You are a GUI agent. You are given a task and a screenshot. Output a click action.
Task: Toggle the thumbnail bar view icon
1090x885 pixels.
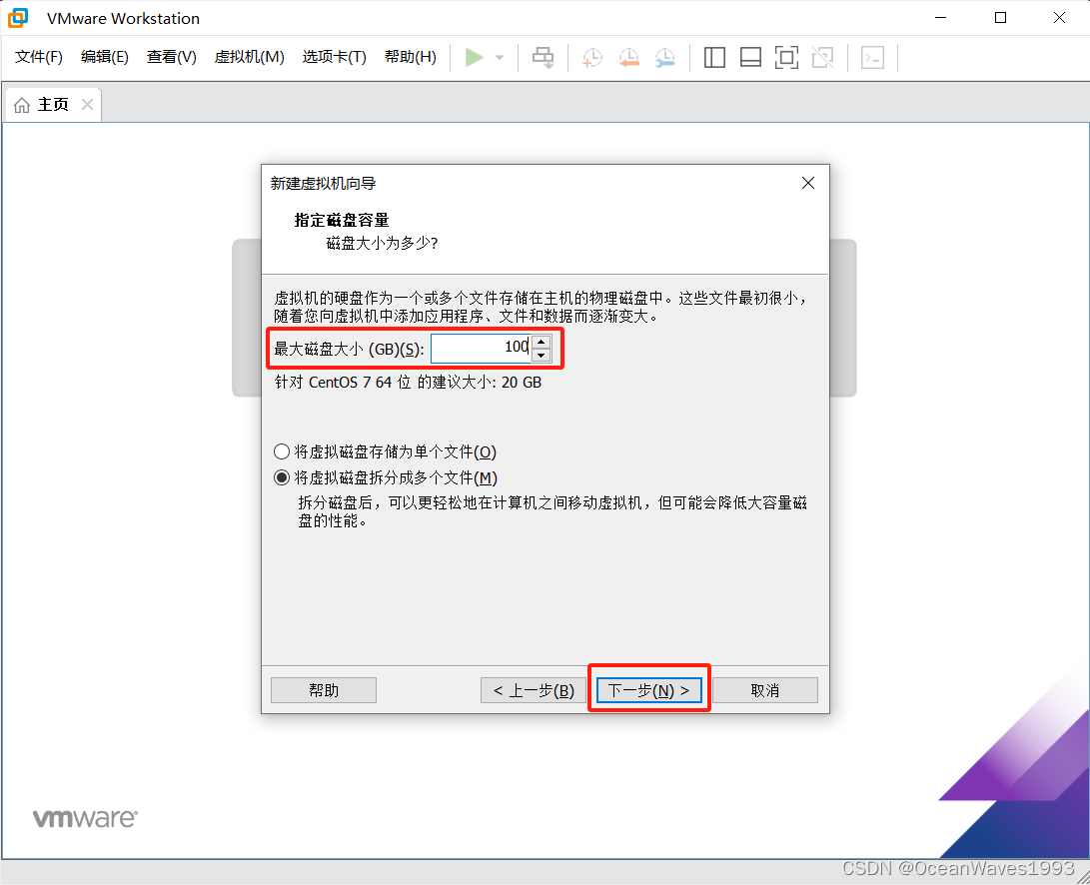coord(750,57)
